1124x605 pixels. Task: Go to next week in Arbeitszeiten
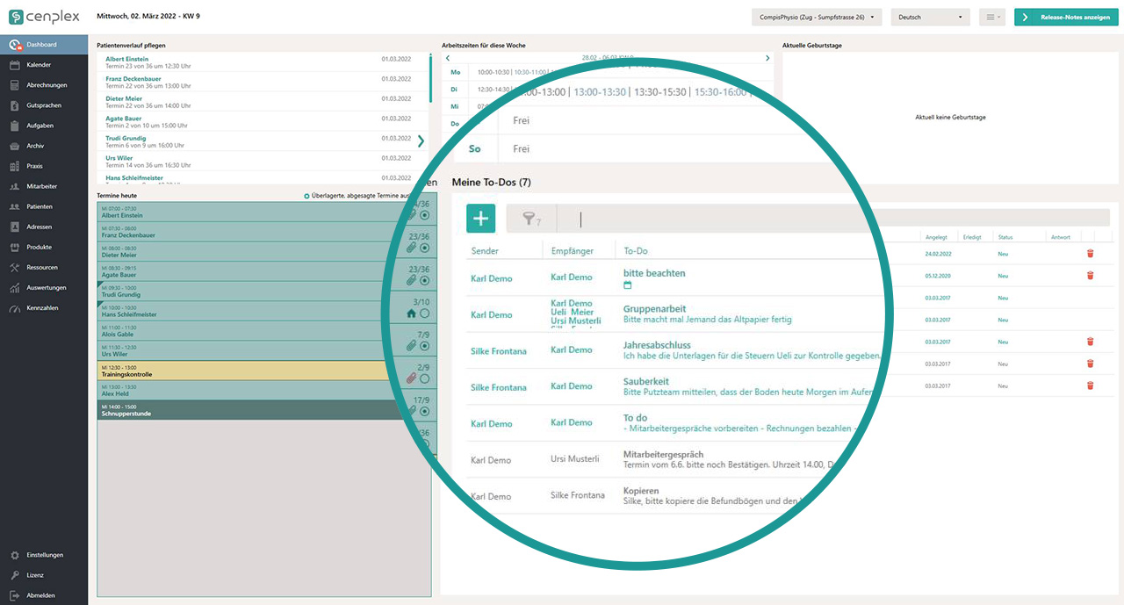click(x=767, y=58)
